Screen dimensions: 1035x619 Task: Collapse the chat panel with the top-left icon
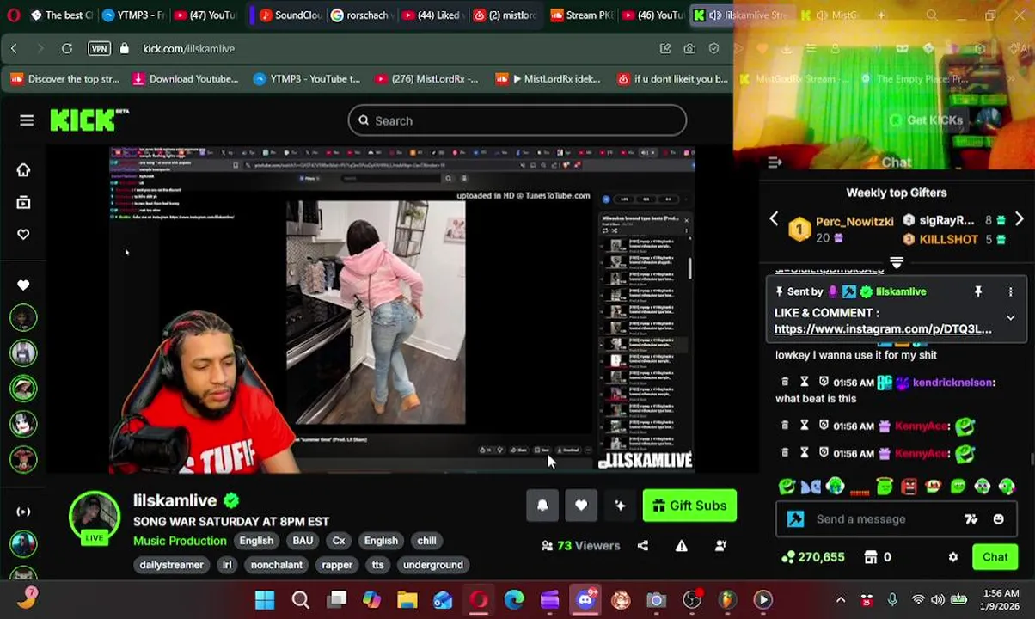pyautogui.click(x=775, y=162)
